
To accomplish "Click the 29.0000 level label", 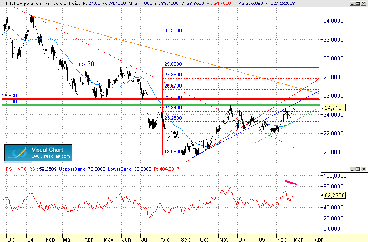I will pyautogui.click(x=173, y=64).
